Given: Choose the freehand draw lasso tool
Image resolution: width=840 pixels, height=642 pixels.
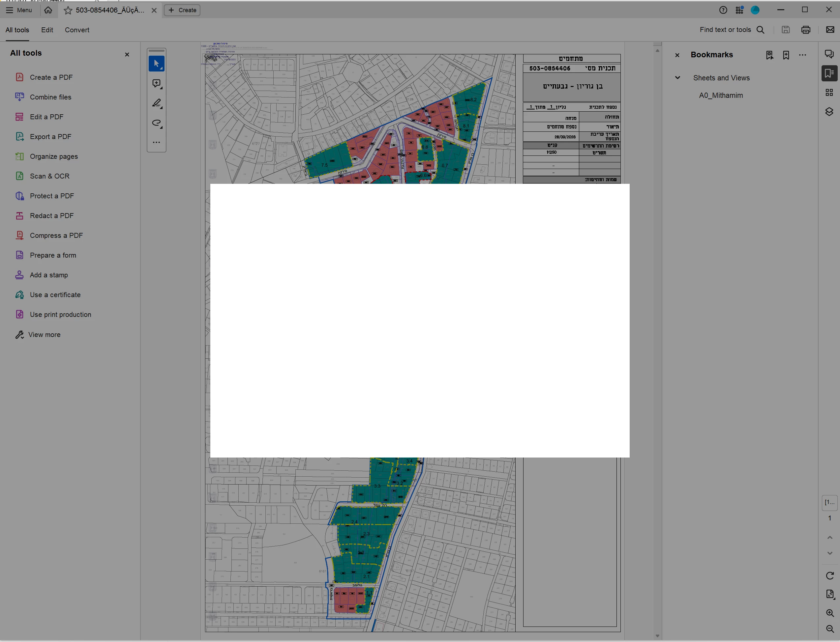Looking at the screenshot, I should click(156, 123).
